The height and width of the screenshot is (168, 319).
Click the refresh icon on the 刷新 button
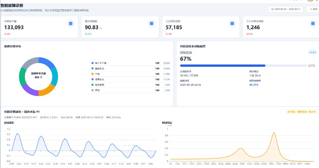[311, 9]
